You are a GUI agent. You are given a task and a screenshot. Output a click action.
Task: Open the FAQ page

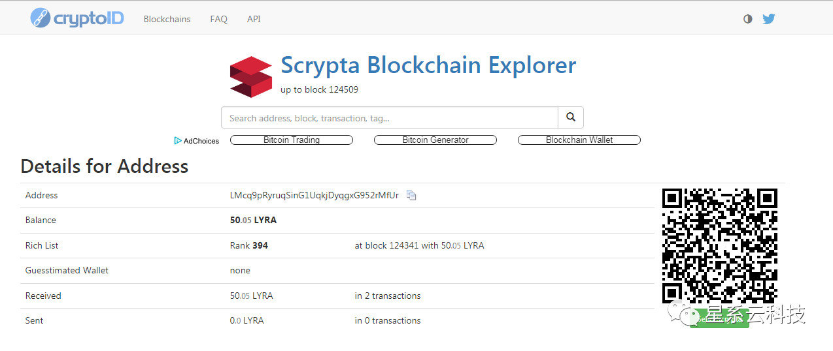[218, 19]
